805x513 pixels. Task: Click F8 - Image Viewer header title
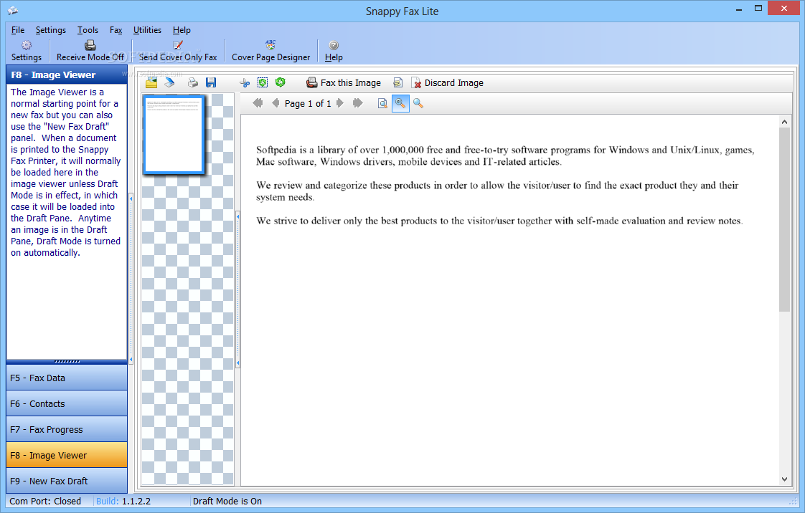[53, 75]
